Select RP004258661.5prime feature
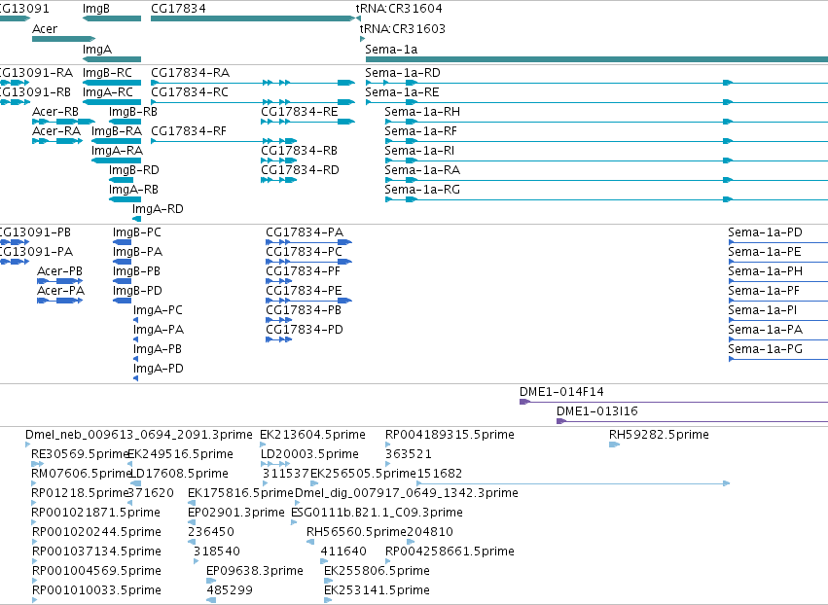828x605 pixels. click(388, 561)
